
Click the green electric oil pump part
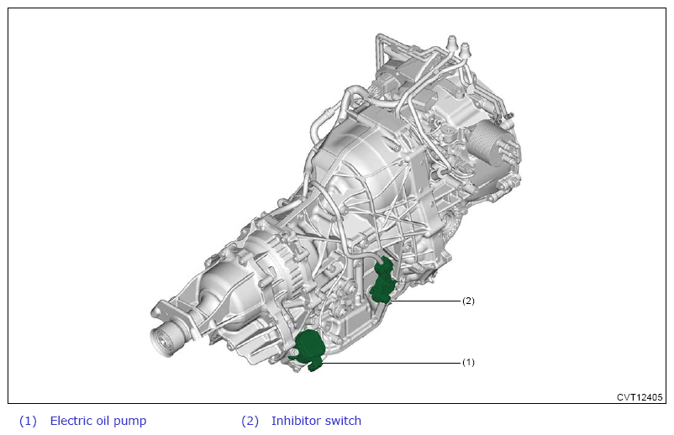click(311, 349)
